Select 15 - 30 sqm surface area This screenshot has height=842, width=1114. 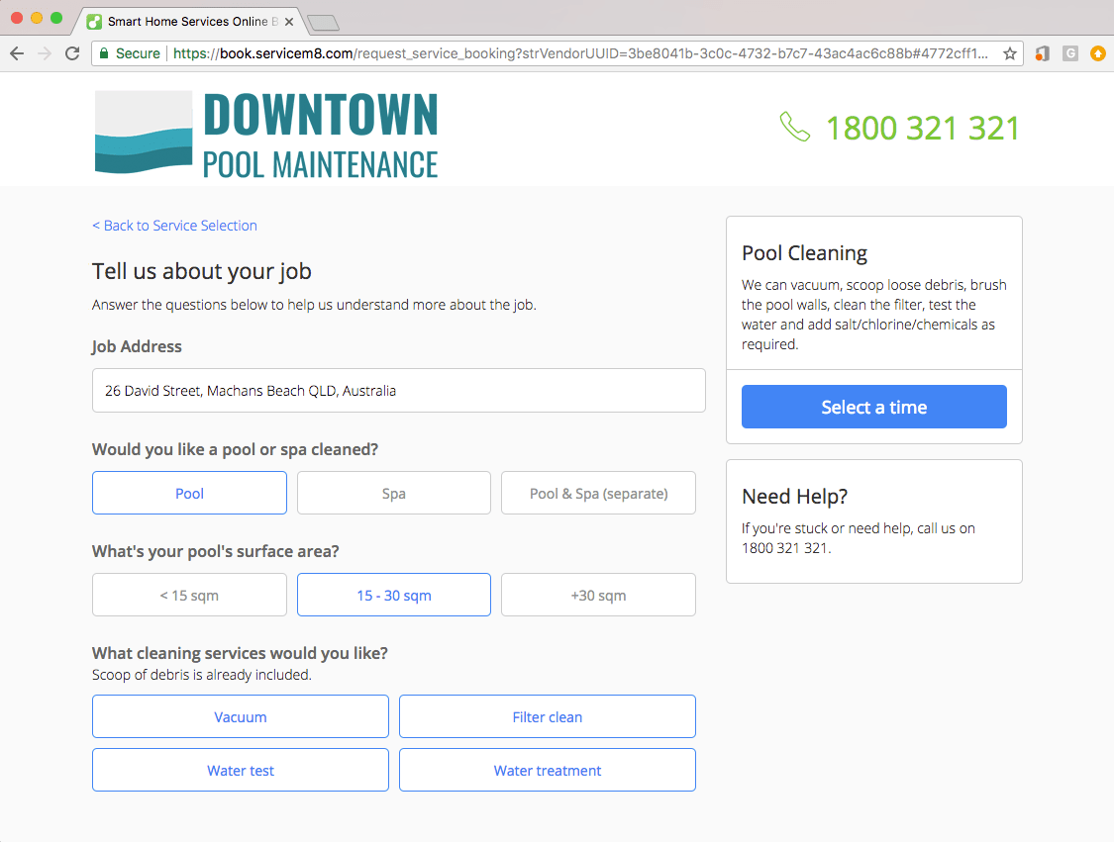click(x=393, y=595)
